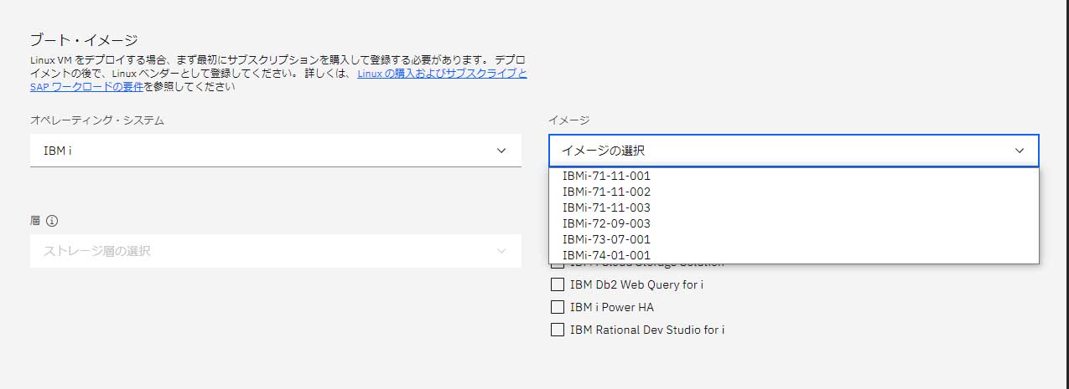Open the image selection dropdown (イメージの選択)
The width and height of the screenshot is (1069, 389).
point(793,151)
